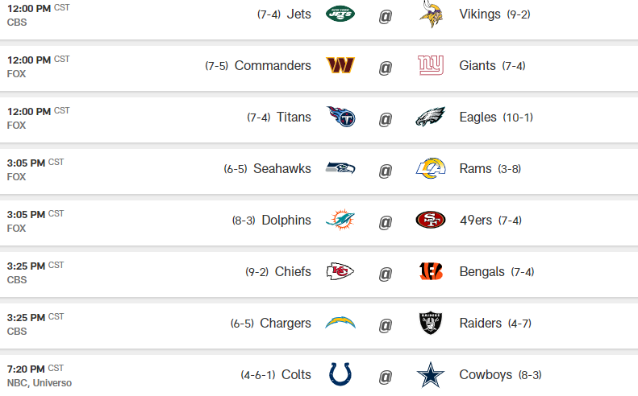Click the New York Jets logo
This screenshot has width=638, height=396.
pyautogui.click(x=340, y=14)
